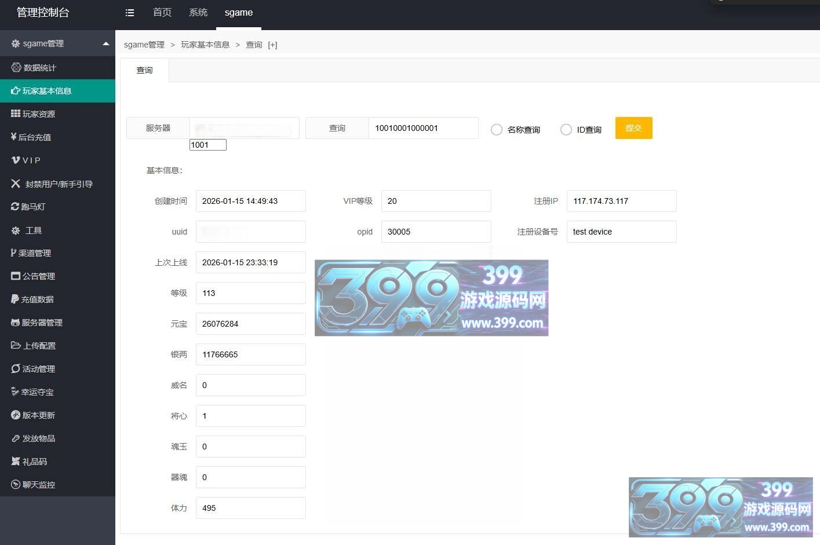The image size is (820, 545).
Task: Click the 跑马灯 refresh icon
Action: 15,207
